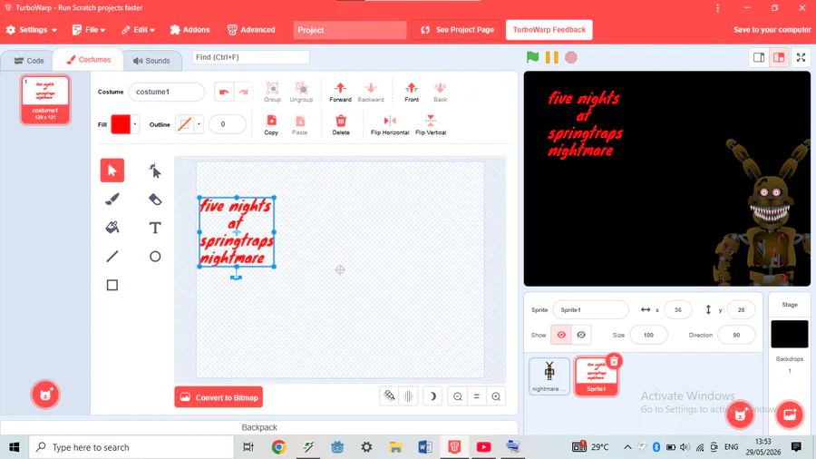
Task: Choose the Eraser tool
Action: (x=154, y=200)
